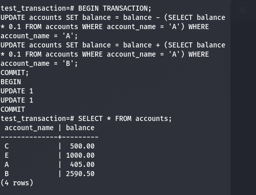Click balance value 500.00
The width and height of the screenshot is (256, 195).
point(82,146)
